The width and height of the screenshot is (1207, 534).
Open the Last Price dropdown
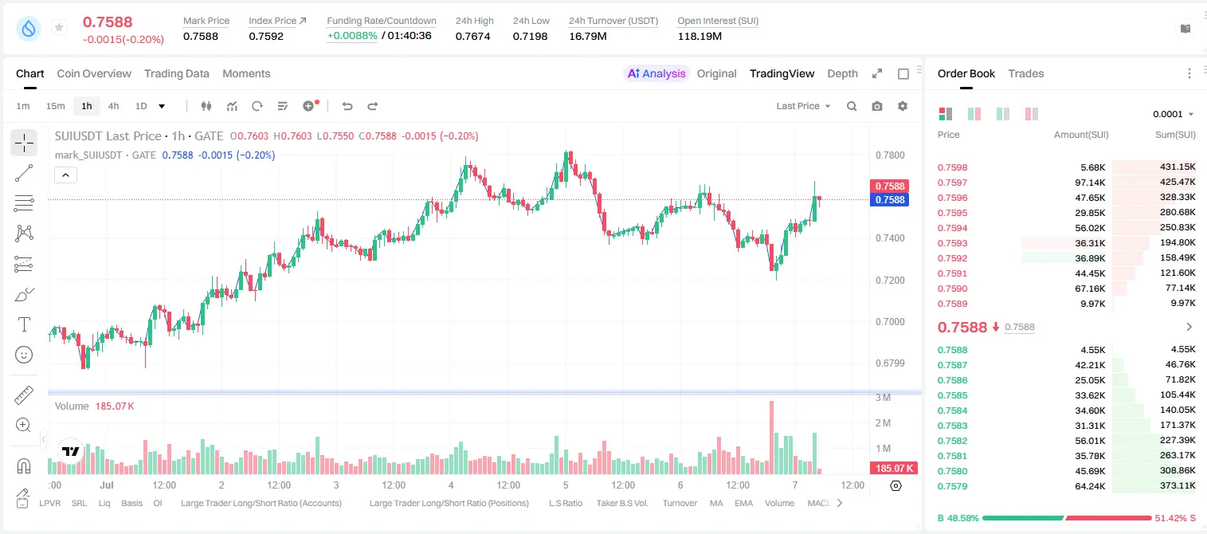(803, 106)
